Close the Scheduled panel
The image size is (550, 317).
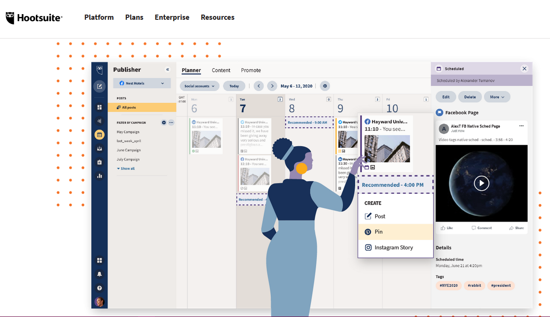(525, 69)
